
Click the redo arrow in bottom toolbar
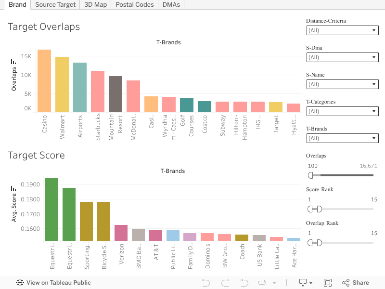pyautogui.click(x=225, y=283)
